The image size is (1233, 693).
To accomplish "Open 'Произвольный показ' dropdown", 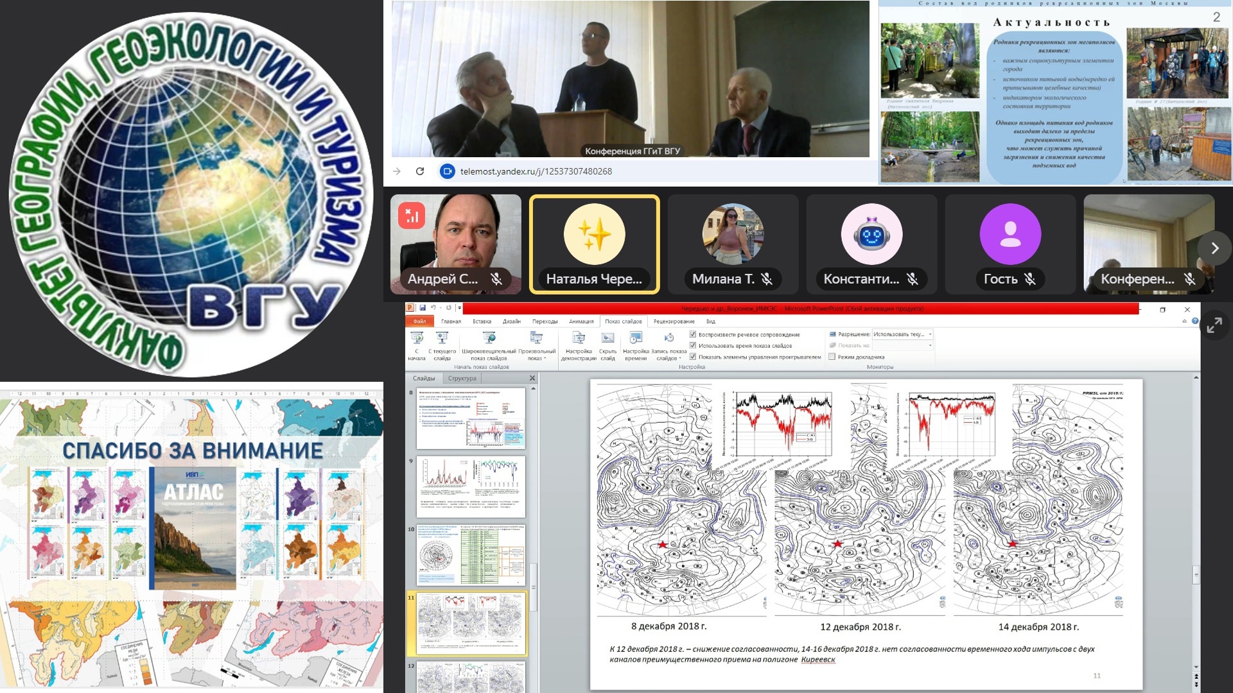I will coord(537,346).
